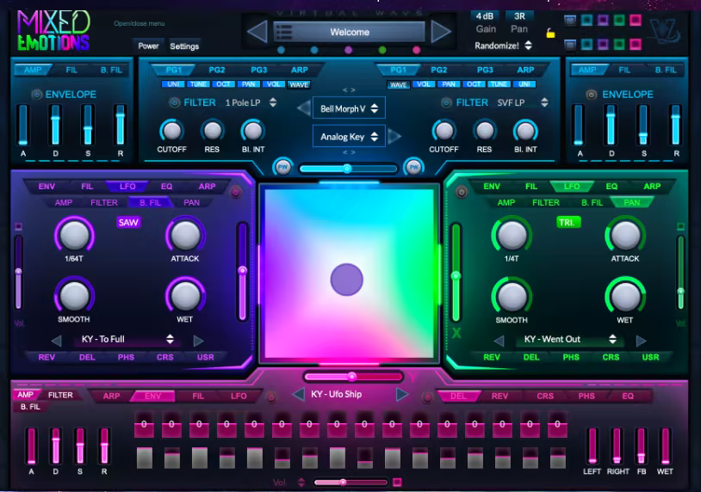Click the purple dot in XY pad
The width and height of the screenshot is (701, 492).
[x=346, y=280]
